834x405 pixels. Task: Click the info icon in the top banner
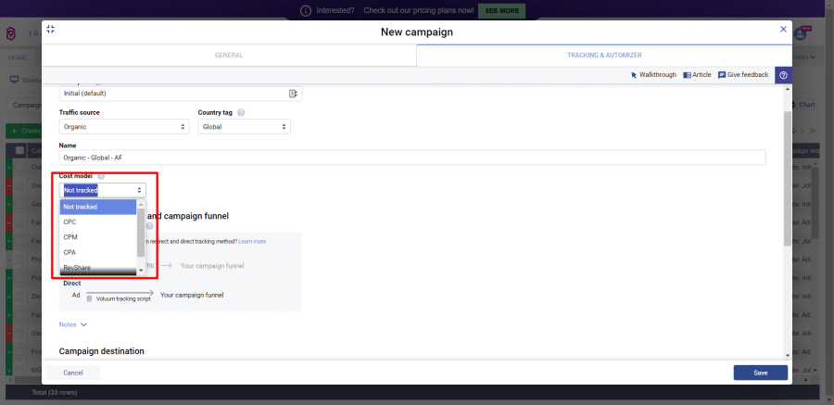tap(305, 10)
